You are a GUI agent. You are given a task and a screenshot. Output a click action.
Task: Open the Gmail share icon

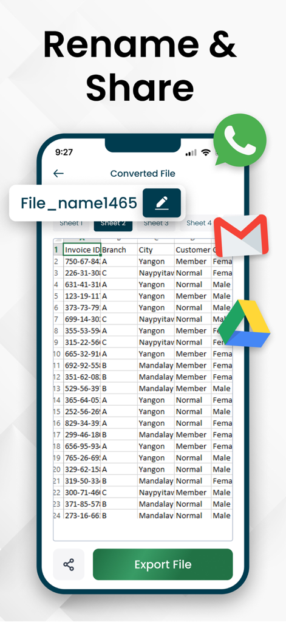[x=241, y=236]
